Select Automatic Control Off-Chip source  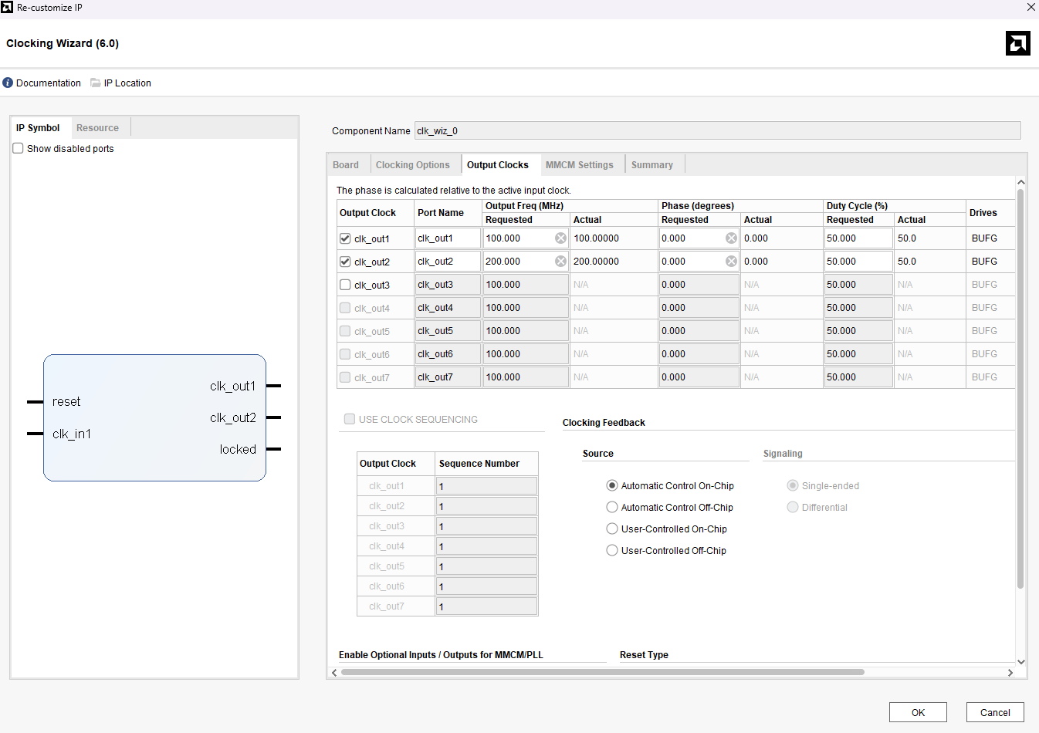click(612, 508)
